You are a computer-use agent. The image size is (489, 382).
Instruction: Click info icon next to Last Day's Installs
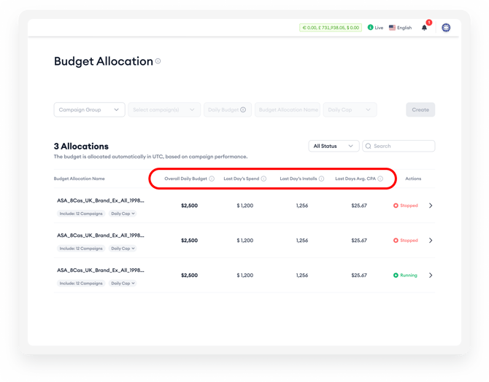point(322,179)
